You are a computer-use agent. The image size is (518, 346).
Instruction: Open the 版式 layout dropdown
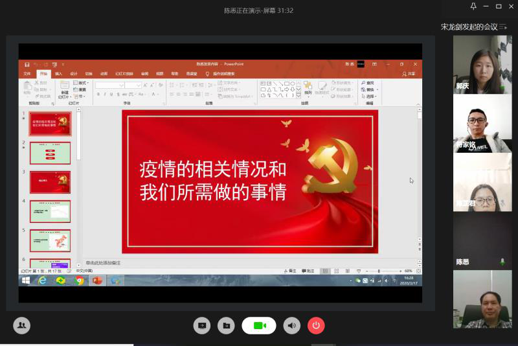point(81,83)
